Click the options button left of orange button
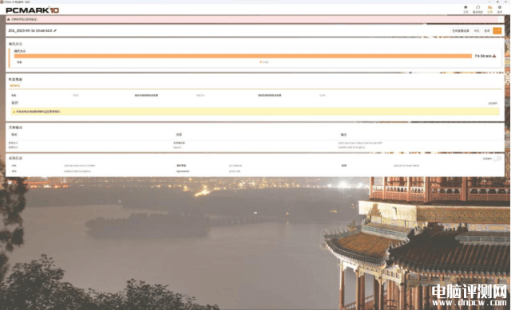The image size is (511, 310). tap(487, 30)
